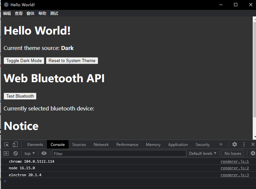256x189 pixels.
Task: Open DevTools settings gear
Action: point(235,145)
